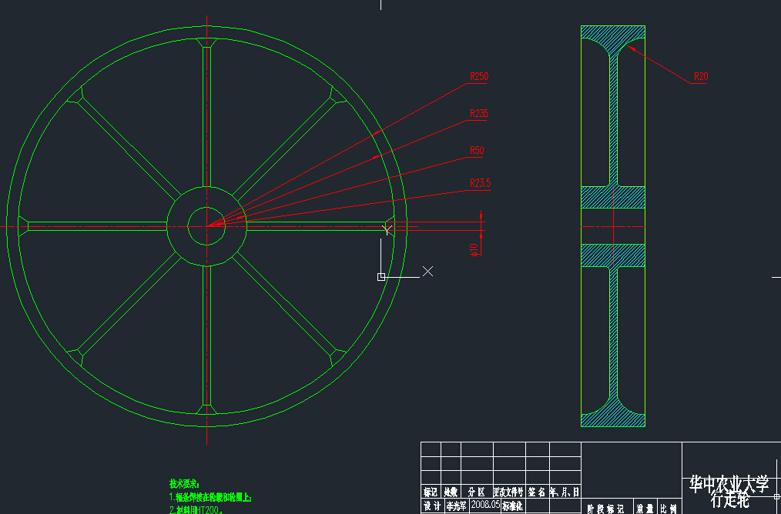Image resolution: width=781 pixels, height=514 pixels.
Task: Select the R250 radius dimension label
Action: 479,77
